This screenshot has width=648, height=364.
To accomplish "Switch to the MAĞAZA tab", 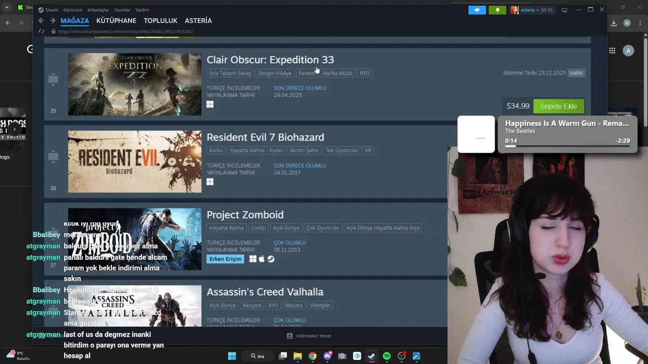I will point(75,21).
